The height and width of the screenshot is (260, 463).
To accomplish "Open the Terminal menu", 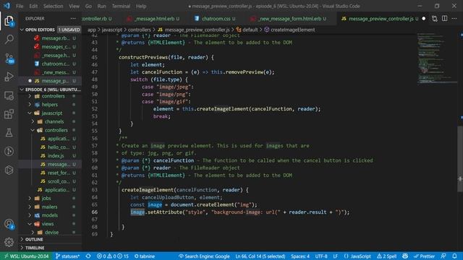I will click(121, 6).
